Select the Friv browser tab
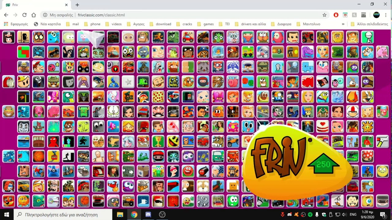This screenshot has height=220, width=392. (36, 5)
